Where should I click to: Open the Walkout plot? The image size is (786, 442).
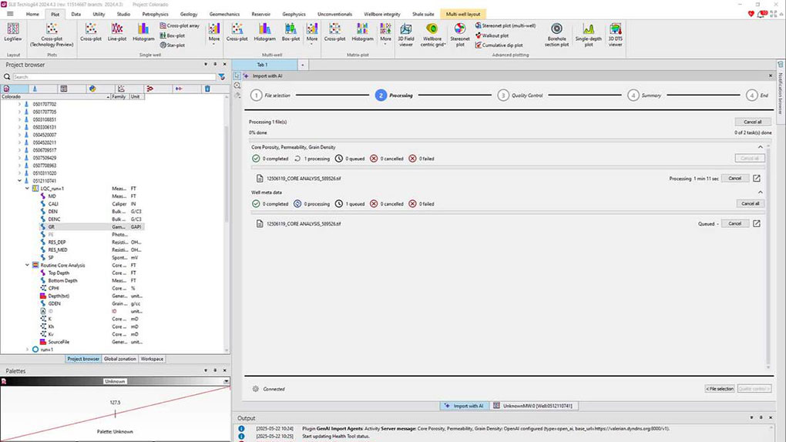click(492, 35)
